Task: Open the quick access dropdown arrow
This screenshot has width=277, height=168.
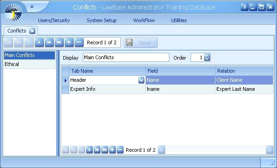Action: pos(32,7)
